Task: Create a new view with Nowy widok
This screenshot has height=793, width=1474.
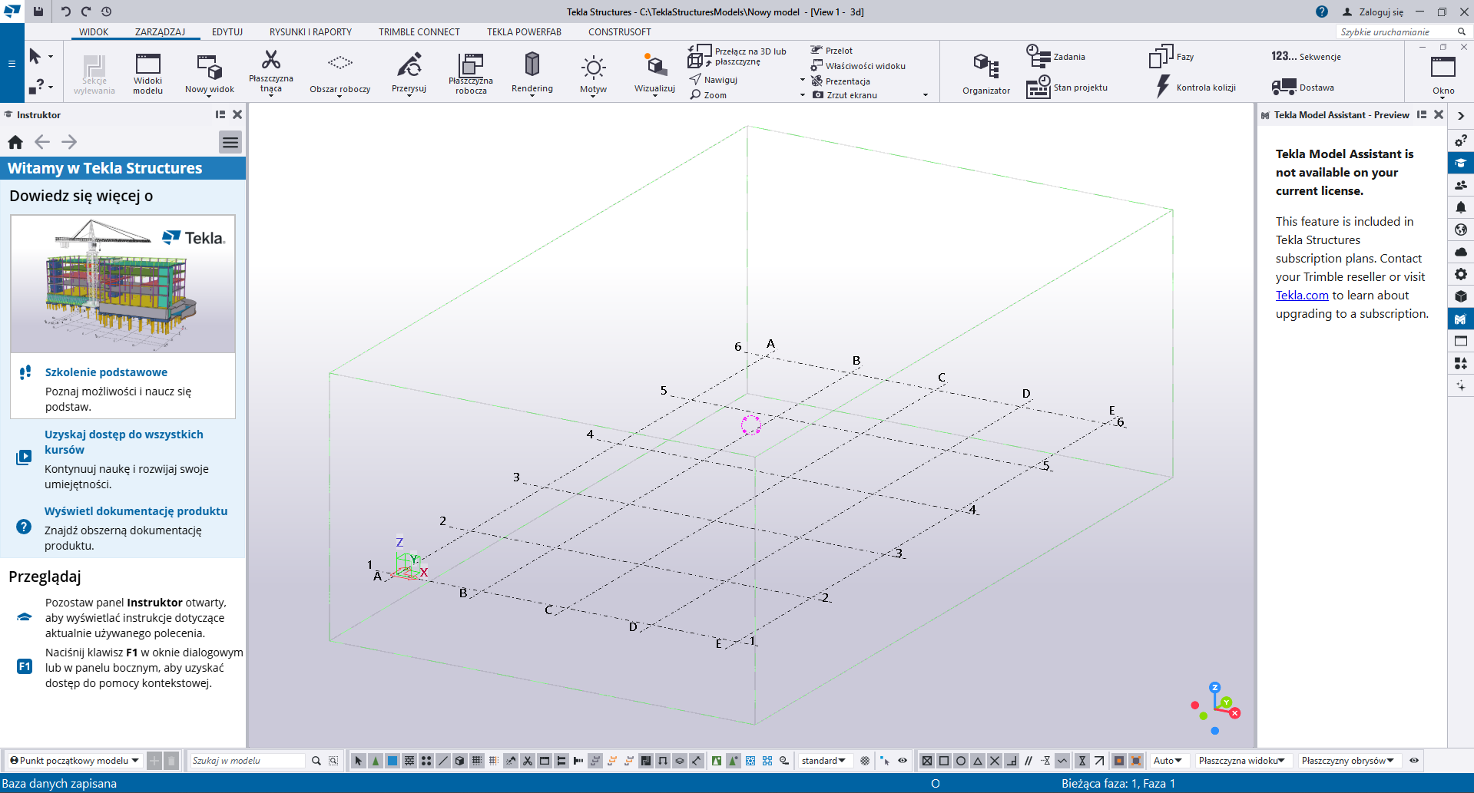Action: (x=210, y=73)
